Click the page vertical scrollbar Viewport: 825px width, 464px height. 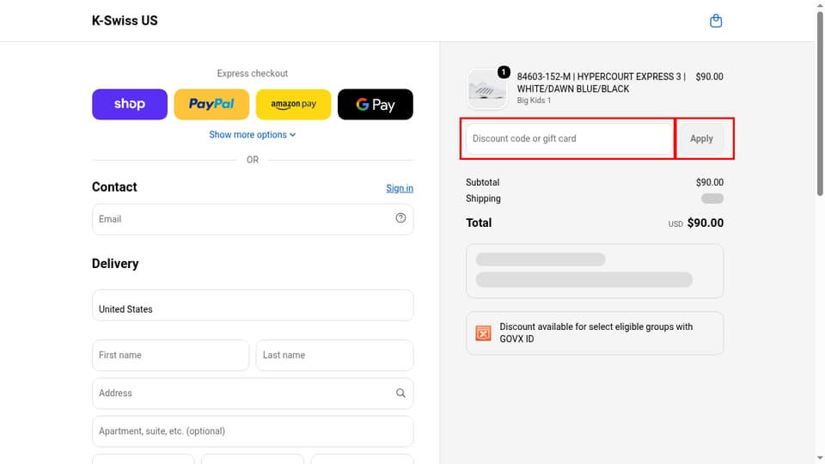(820, 105)
